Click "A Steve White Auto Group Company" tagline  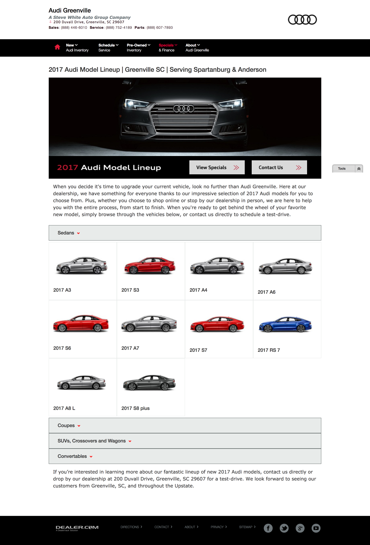coord(90,17)
